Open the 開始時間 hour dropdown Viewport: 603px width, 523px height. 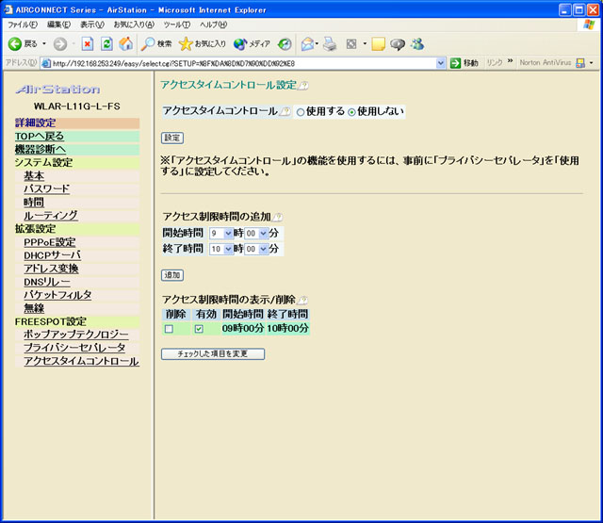(x=221, y=233)
